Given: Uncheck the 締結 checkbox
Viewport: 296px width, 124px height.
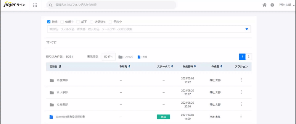Looking at the screenshot, I should [x=49, y=22].
